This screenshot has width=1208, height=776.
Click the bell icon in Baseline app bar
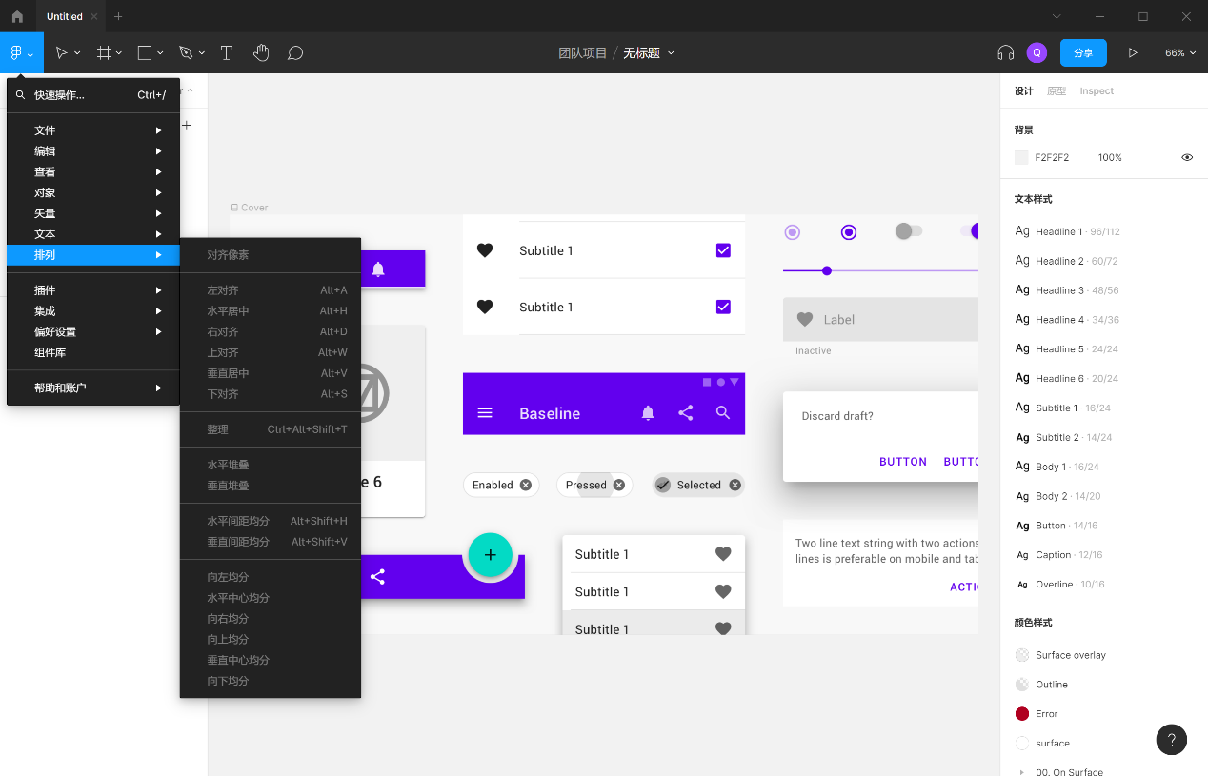[648, 413]
